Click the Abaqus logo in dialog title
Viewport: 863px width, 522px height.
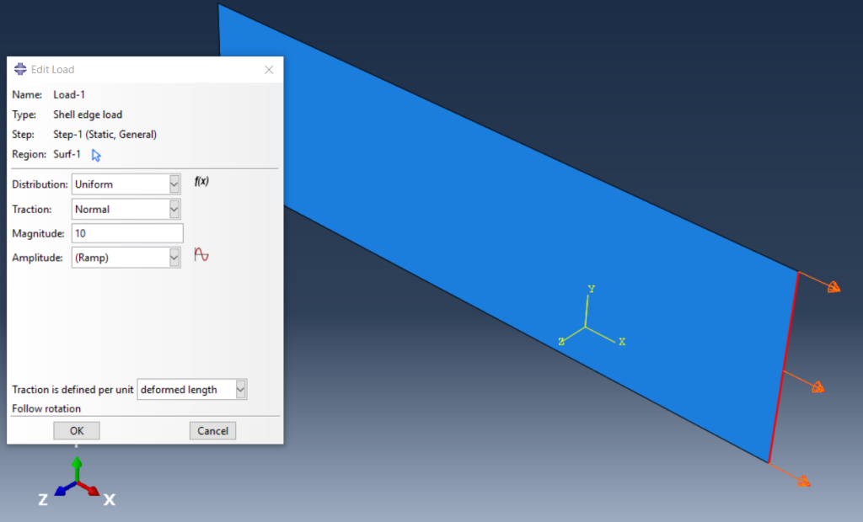(x=20, y=69)
